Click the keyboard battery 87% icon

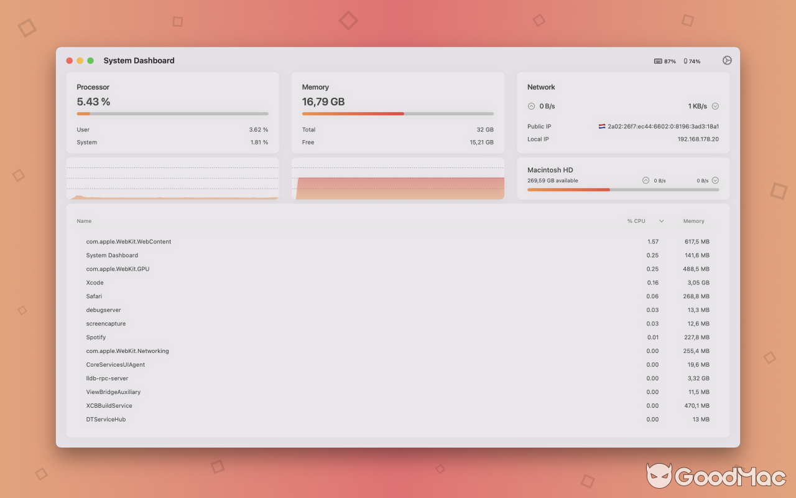pyautogui.click(x=658, y=60)
